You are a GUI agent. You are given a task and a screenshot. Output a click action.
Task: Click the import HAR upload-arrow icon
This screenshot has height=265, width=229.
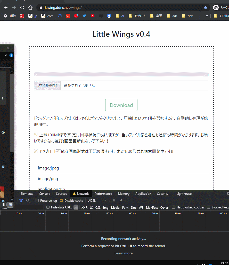point(114,200)
